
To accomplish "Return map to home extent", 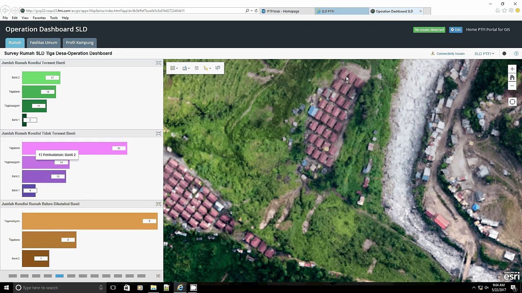I will 512,77.
